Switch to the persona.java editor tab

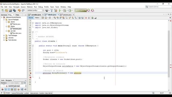click(x=67, y=15)
